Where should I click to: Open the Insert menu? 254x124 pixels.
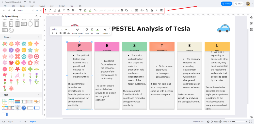coord(32,6)
